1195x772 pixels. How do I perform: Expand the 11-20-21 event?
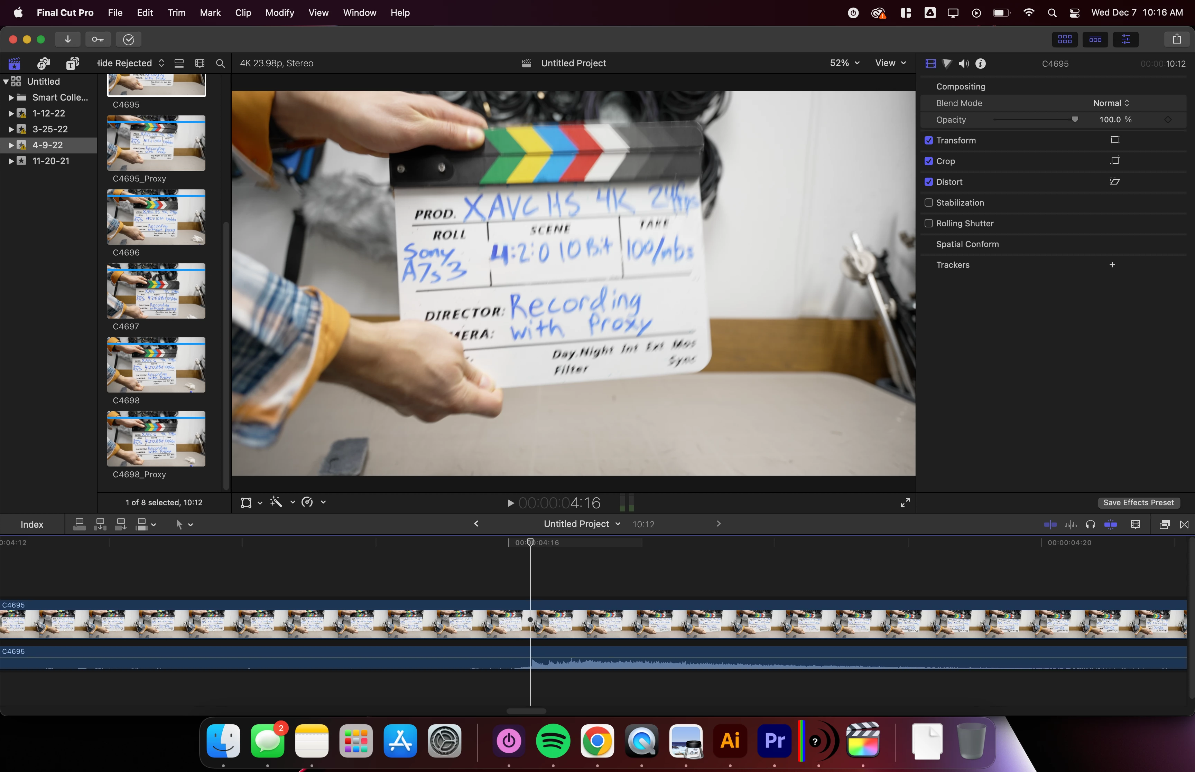click(11, 161)
